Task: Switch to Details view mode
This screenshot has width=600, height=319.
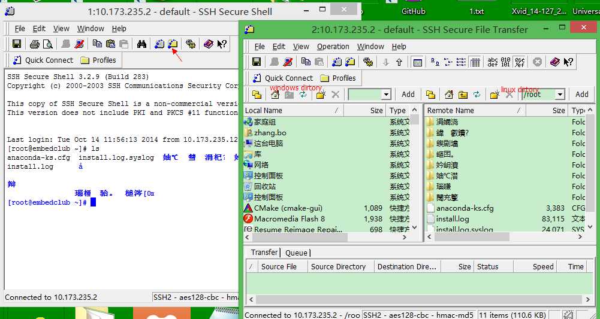Action: [475, 62]
